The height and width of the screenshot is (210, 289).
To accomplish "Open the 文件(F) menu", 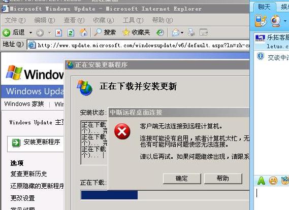I will [x=15, y=20].
